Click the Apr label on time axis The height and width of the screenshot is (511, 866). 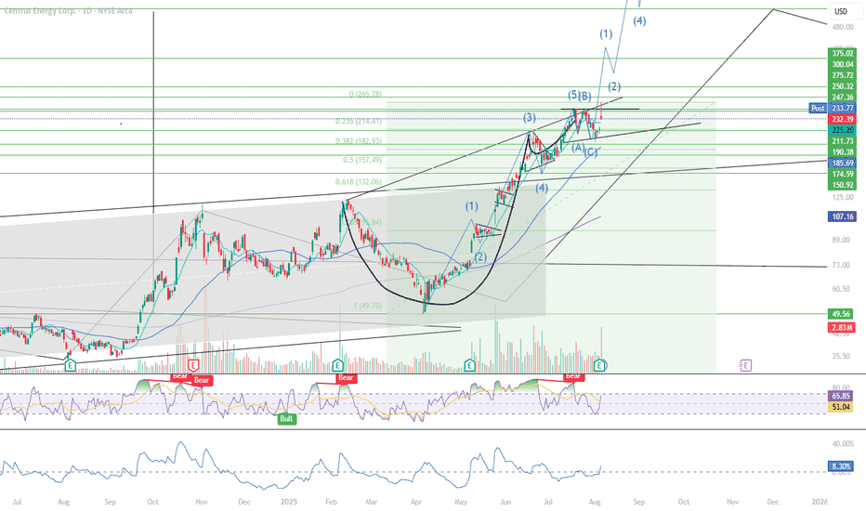416,502
